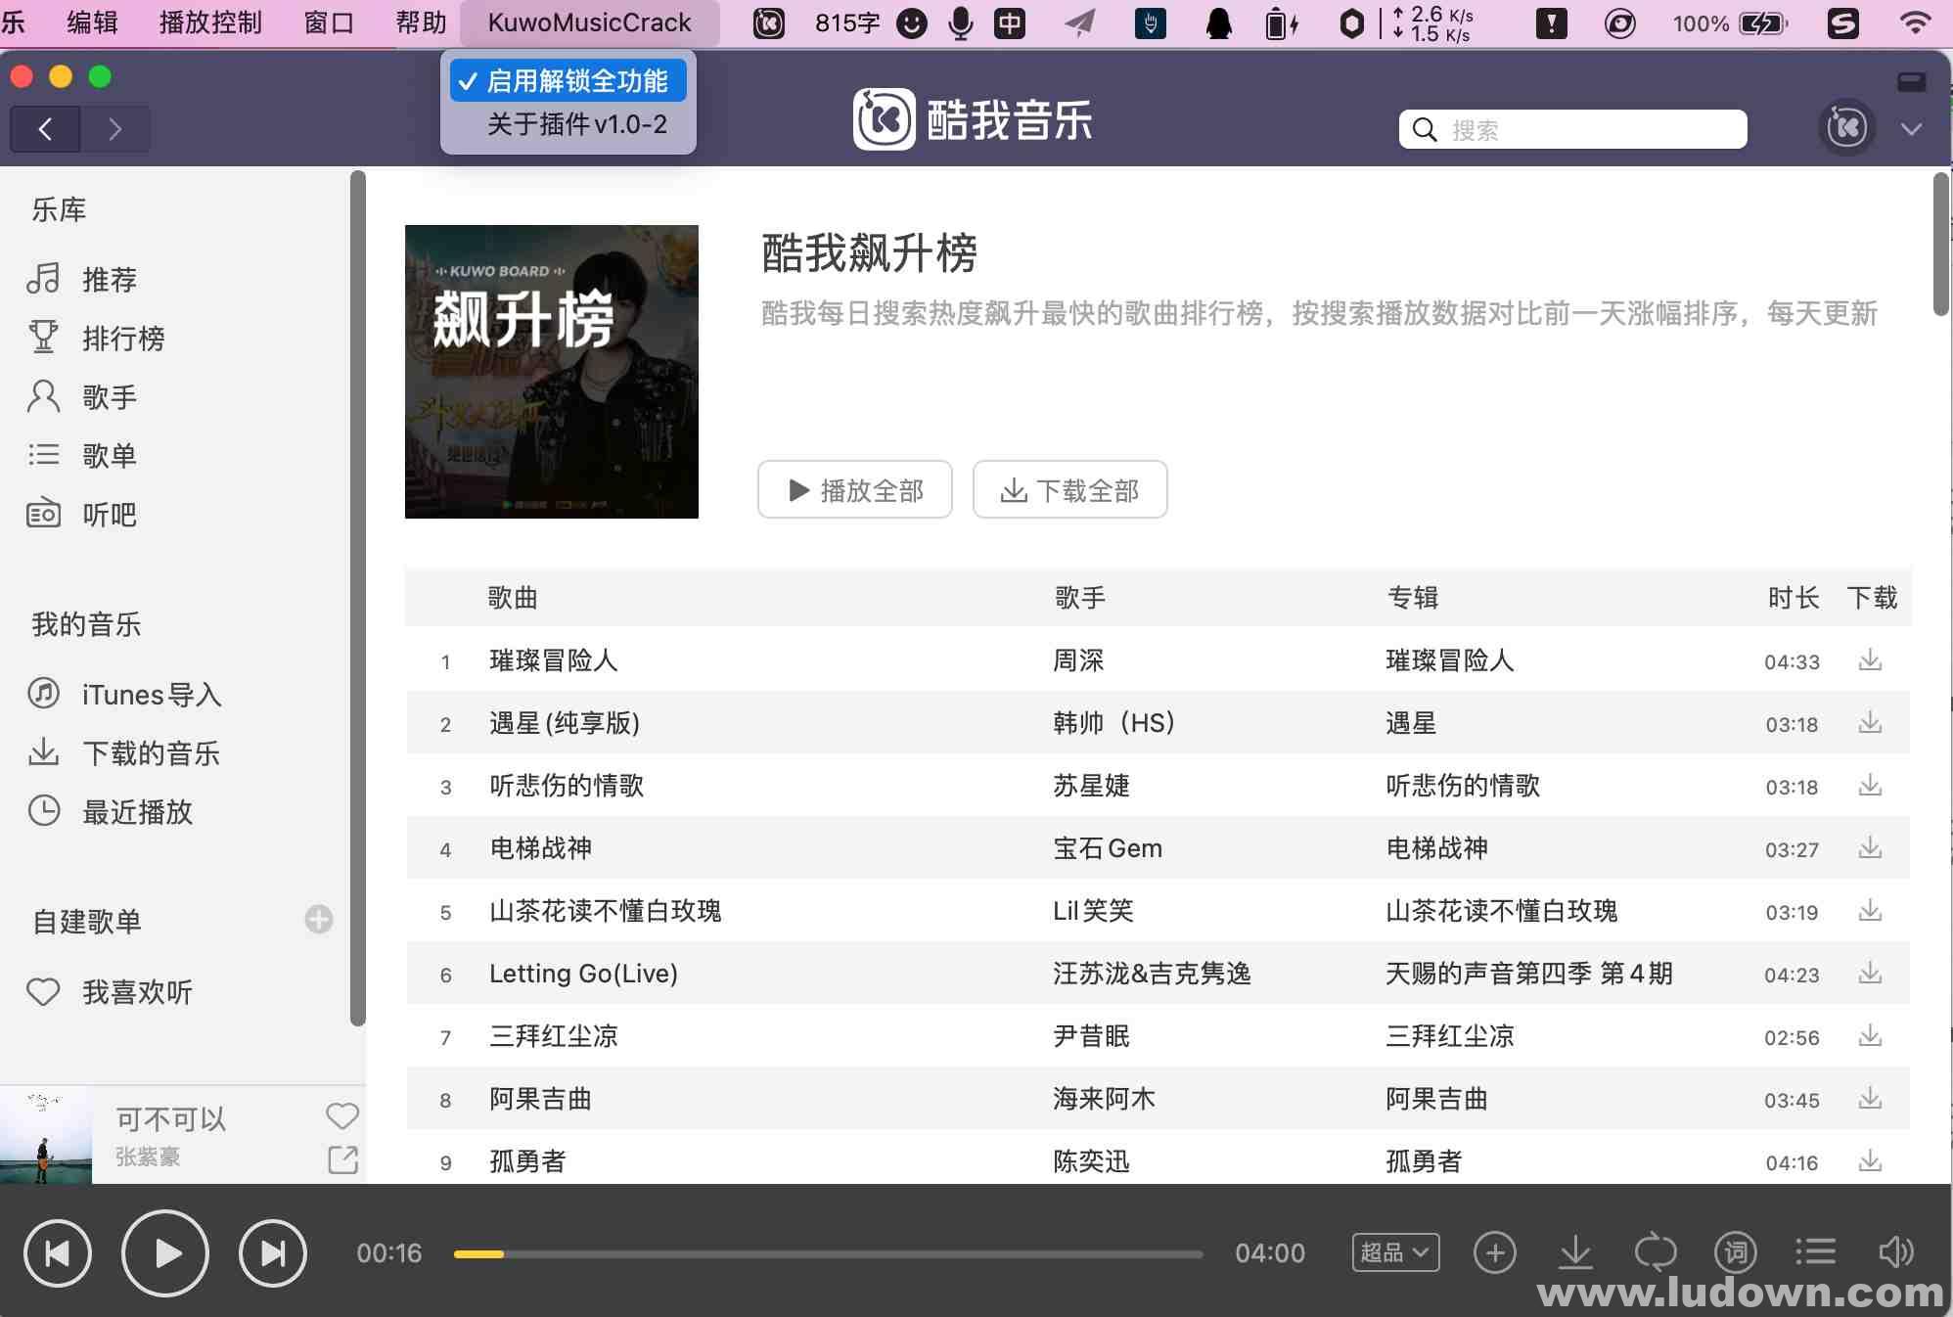Play the current track
The width and height of the screenshot is (1953, 1317).
point(165,1253)
